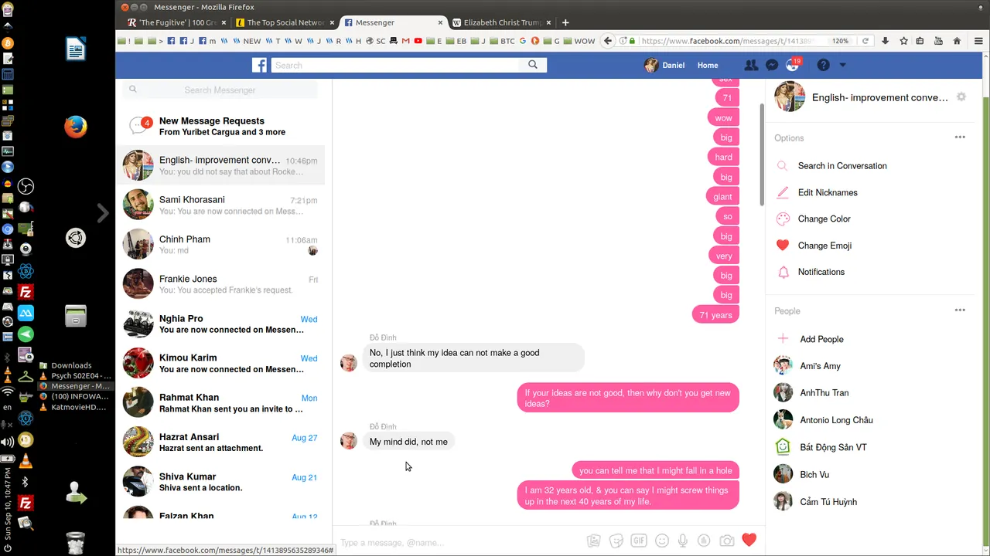Launch Firefox from the desktop icon
The image size is (990, 556).
pyautogui.click(x=75, y=126)
